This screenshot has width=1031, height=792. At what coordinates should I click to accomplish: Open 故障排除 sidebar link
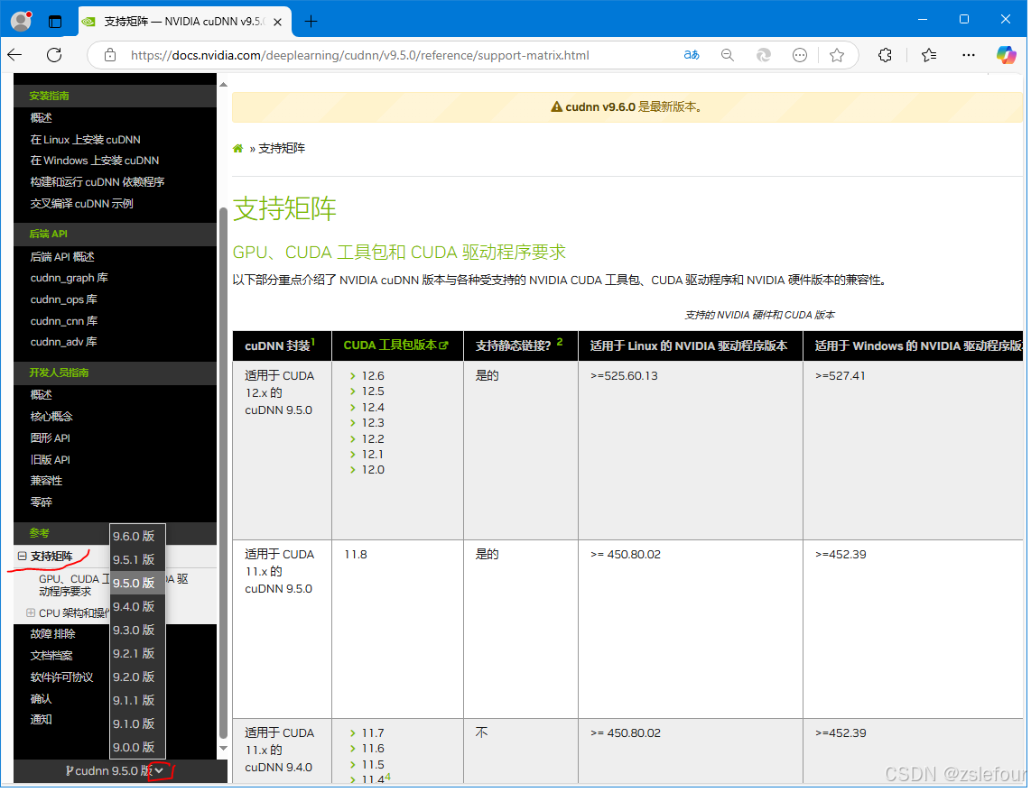point(52,634)
